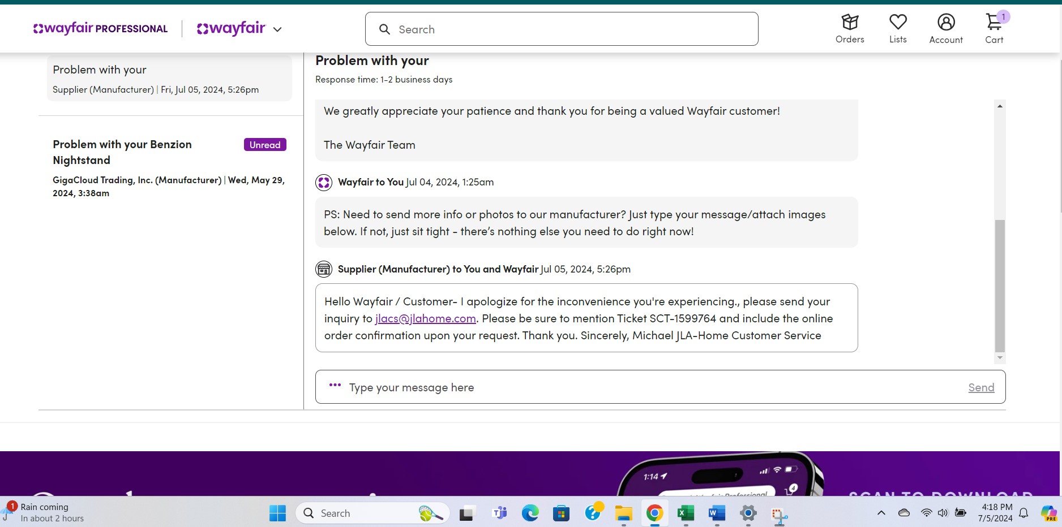
Task: Click the Supplier manufacturer avatar icon
Action: [324, 269]
